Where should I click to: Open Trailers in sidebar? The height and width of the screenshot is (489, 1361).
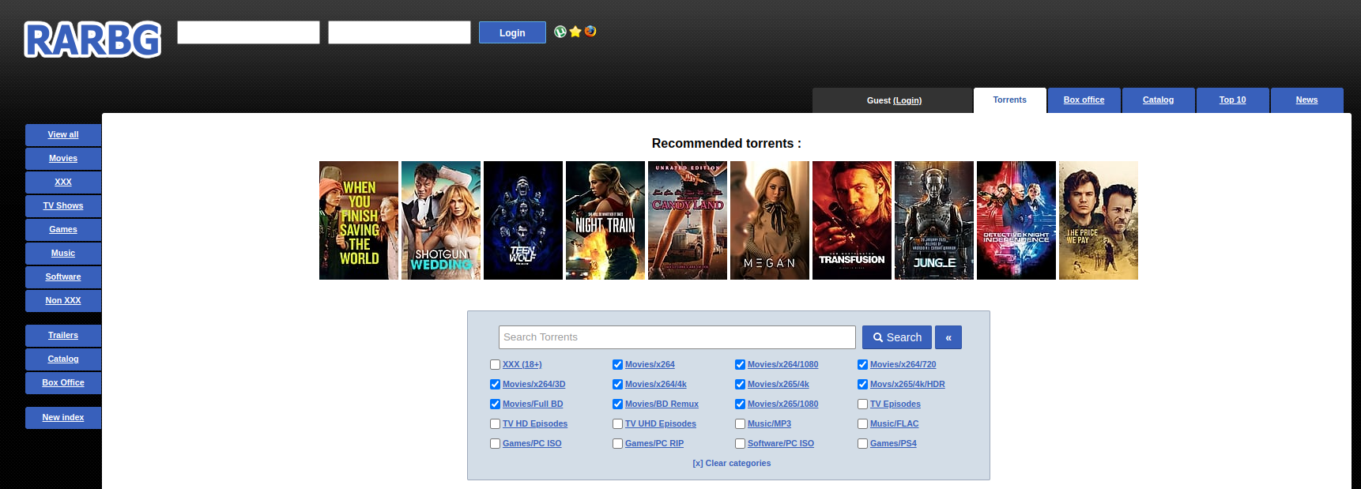[x=63, y=336]
